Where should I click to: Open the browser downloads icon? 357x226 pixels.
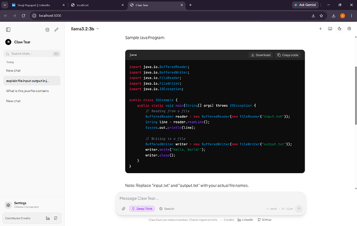tap(334, 16)
